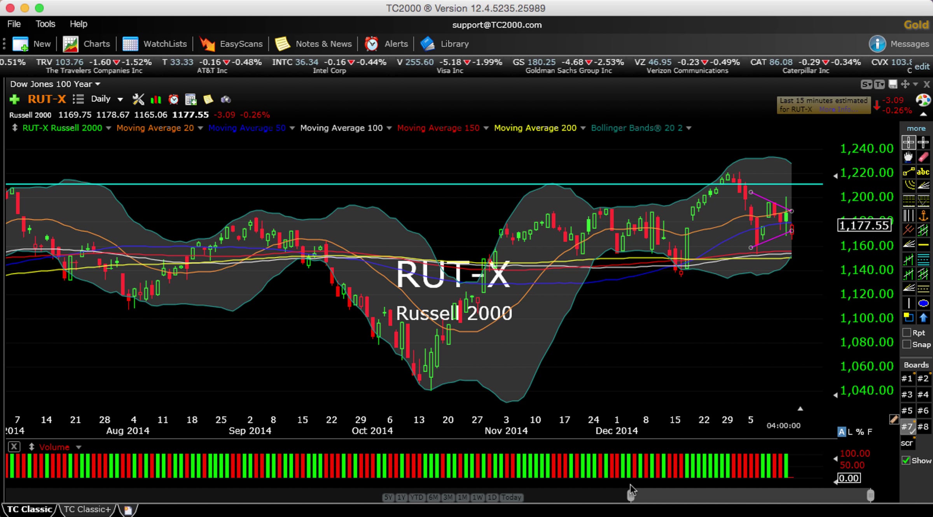Click the green plus add-symbol icon beside RUT-X
Image resolution: width=933 pixels, height=517 pixels.
(14, 100)
